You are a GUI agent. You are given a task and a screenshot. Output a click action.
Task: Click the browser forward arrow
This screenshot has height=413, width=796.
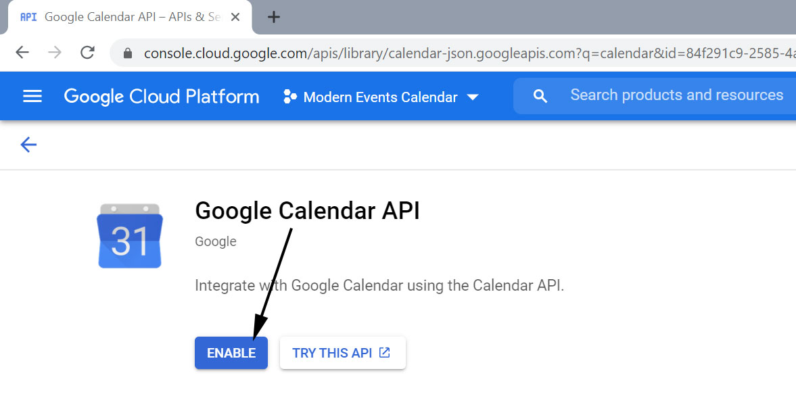click(x=55, y=52)
